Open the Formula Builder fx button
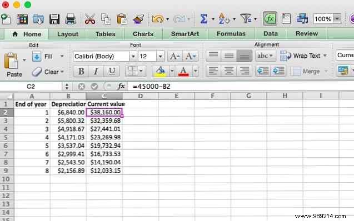The width and height of the screenshot is (354, 221). coord(270,18)
